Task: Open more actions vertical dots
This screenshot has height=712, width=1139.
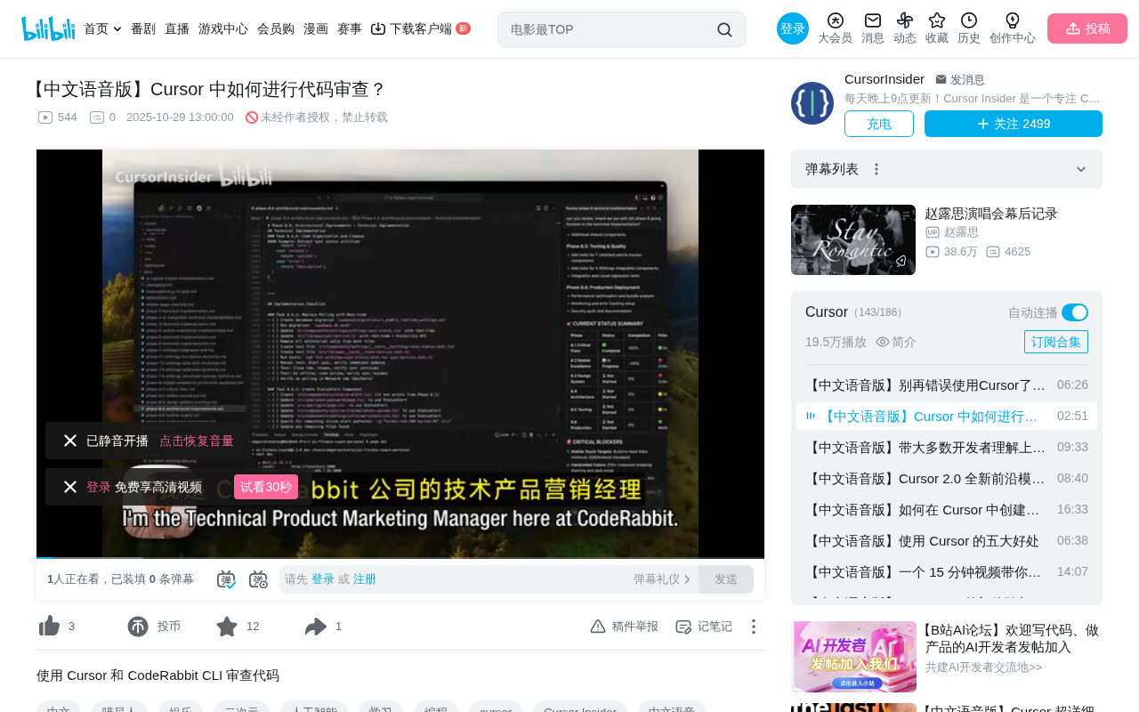Action: pyautogui.click(x=754, y=627)
